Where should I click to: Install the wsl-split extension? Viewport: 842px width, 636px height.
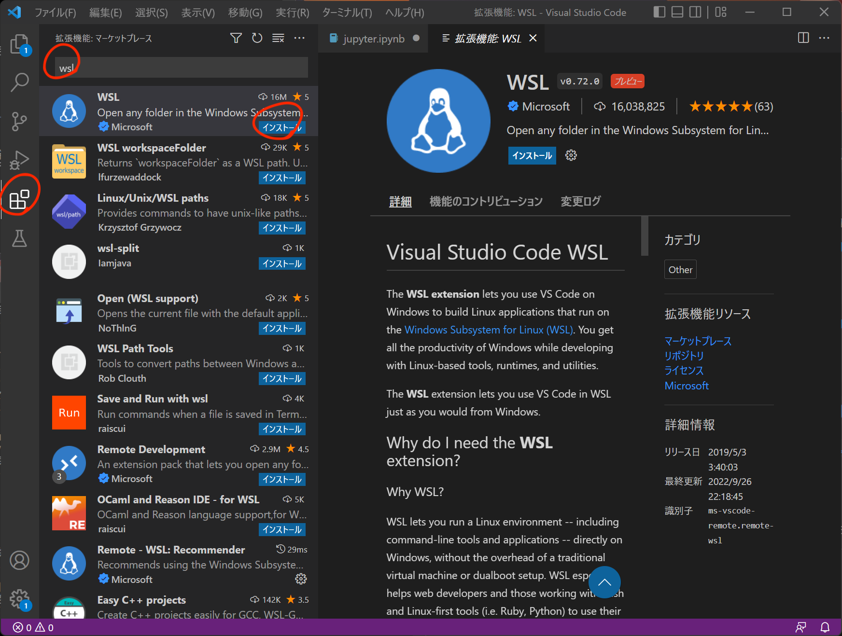282,264
